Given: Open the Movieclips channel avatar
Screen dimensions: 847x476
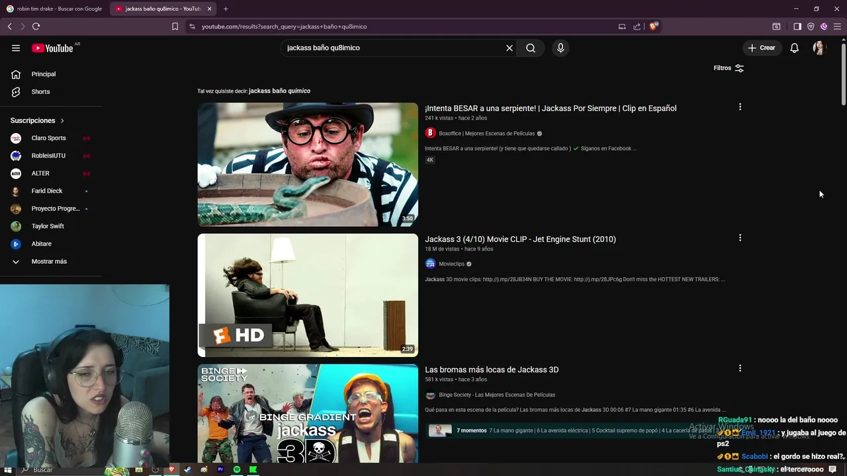Looking at the screenshot, I should [x=430, y=264].
